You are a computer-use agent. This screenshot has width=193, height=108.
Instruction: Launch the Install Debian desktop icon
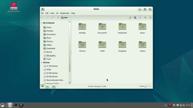[14, 7]
